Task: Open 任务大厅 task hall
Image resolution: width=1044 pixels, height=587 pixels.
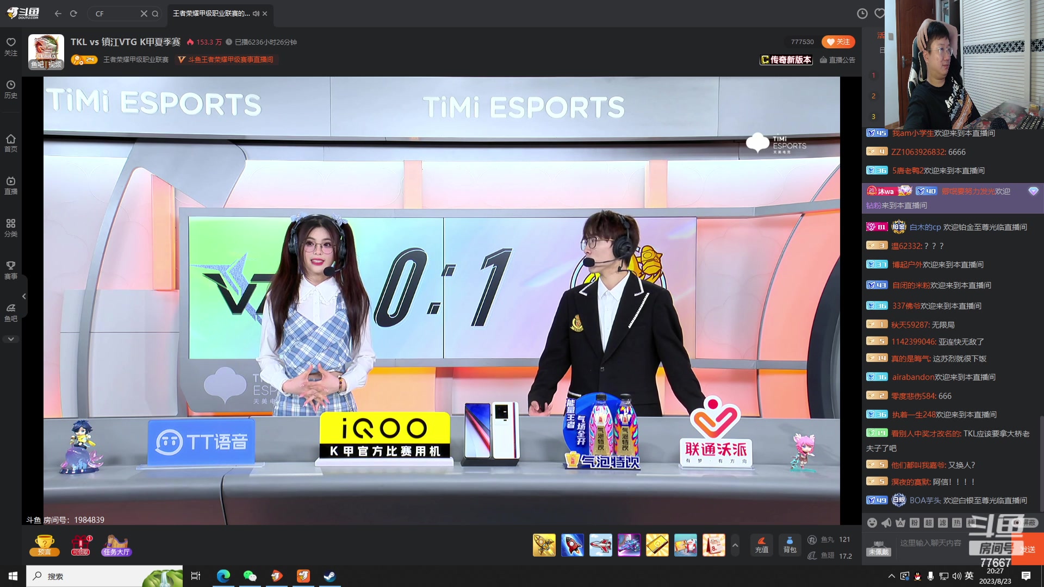Action: click(116, 545)
